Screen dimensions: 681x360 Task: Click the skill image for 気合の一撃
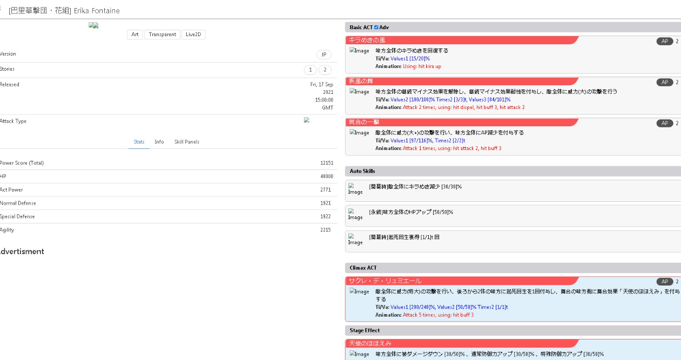click(359, 133)
